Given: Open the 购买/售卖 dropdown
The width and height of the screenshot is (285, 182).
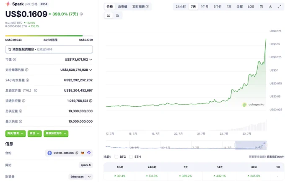Looking at the screenshot, I should [16, 133].
